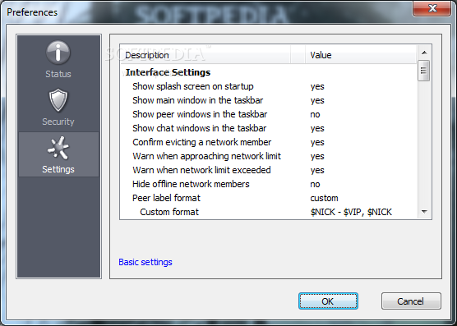The image size is (457, 326).
Task: Click the Basic settings link
Action: coord(145,262)
